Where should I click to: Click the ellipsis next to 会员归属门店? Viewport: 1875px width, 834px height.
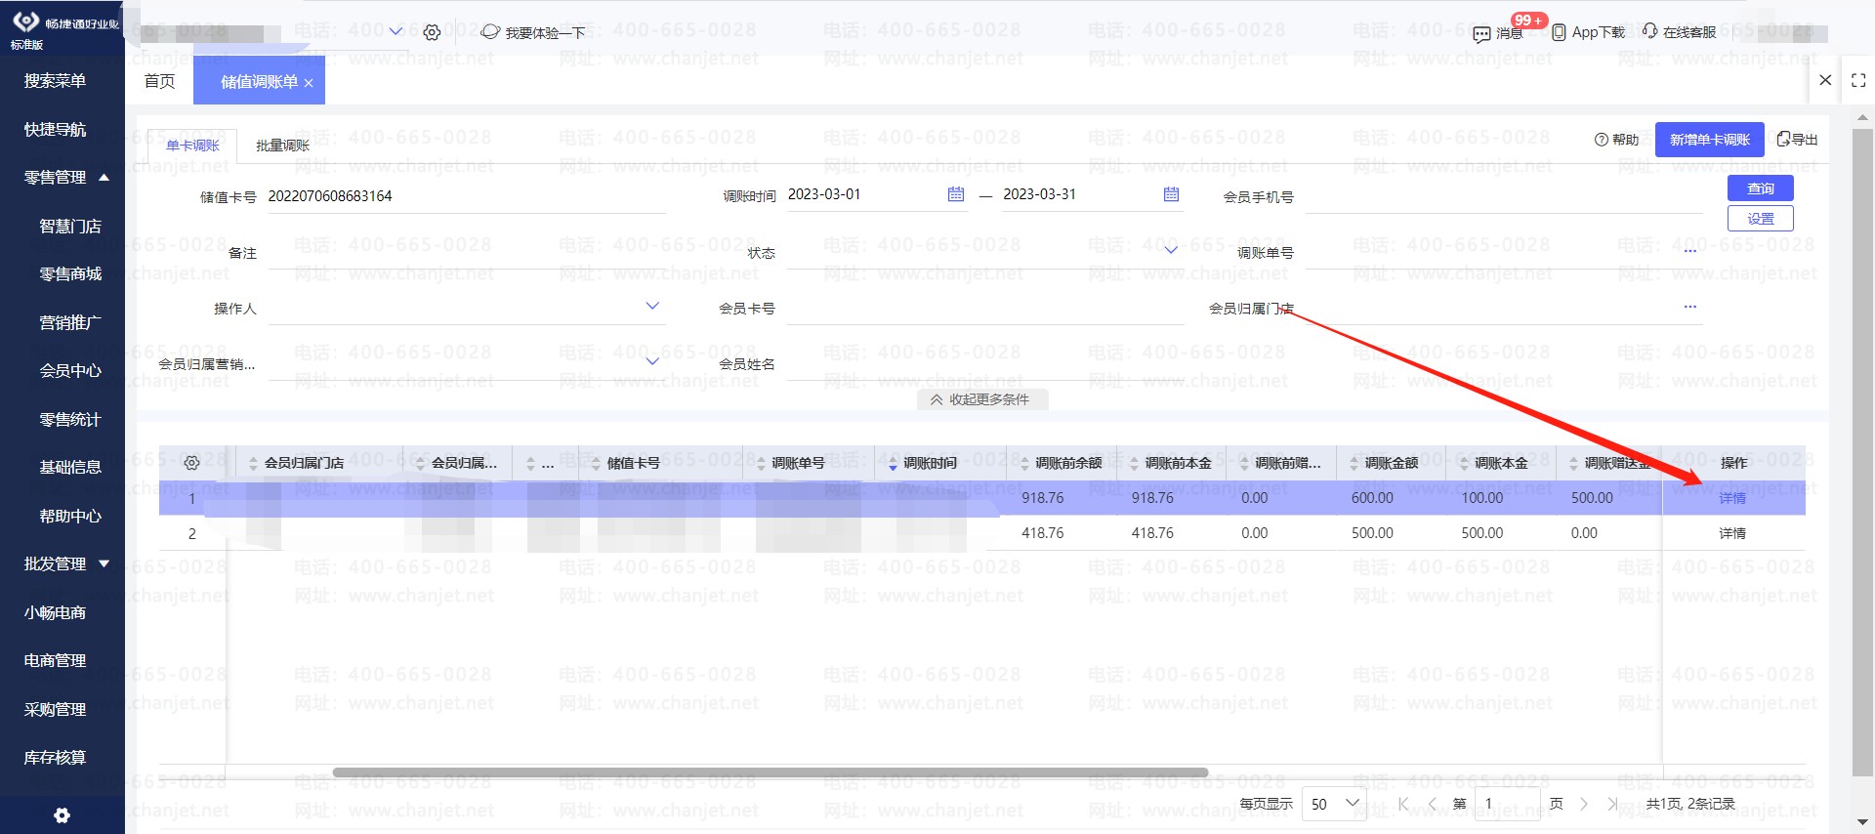point(1690,307)
